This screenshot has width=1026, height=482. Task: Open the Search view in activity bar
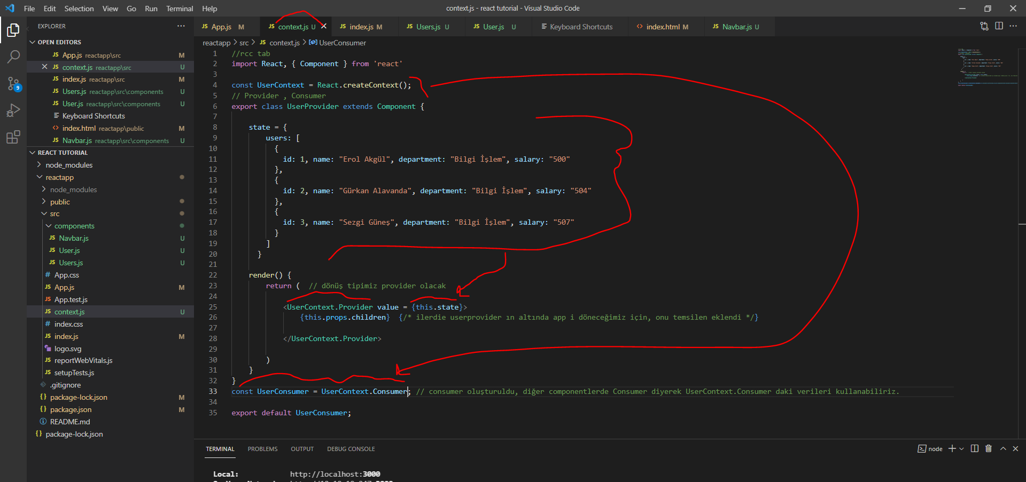click(13, 57)
